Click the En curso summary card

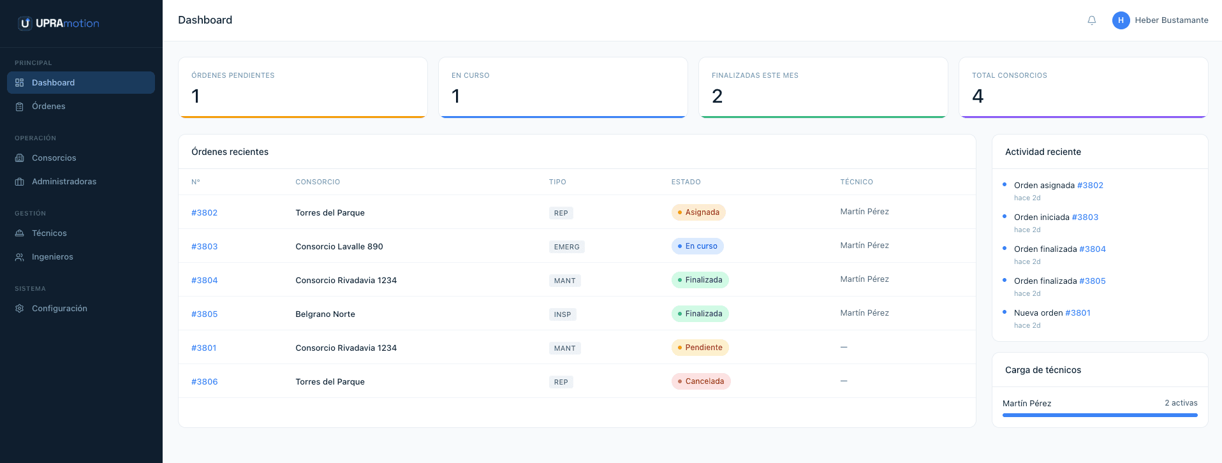coord(563,88)
